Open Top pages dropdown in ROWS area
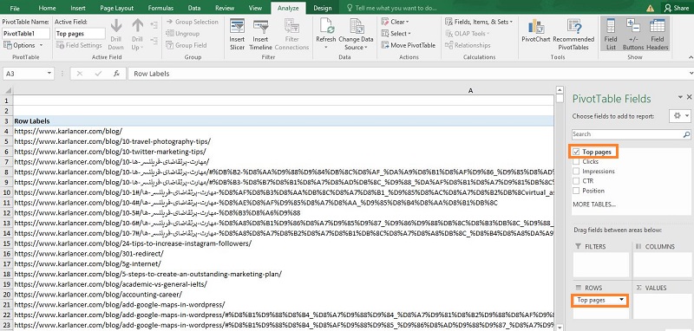The height and width of the screenshot is (331, 694). click(x=622, y=300)
